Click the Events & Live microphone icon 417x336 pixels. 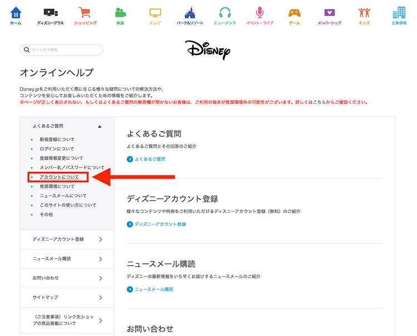coord(260,13)
